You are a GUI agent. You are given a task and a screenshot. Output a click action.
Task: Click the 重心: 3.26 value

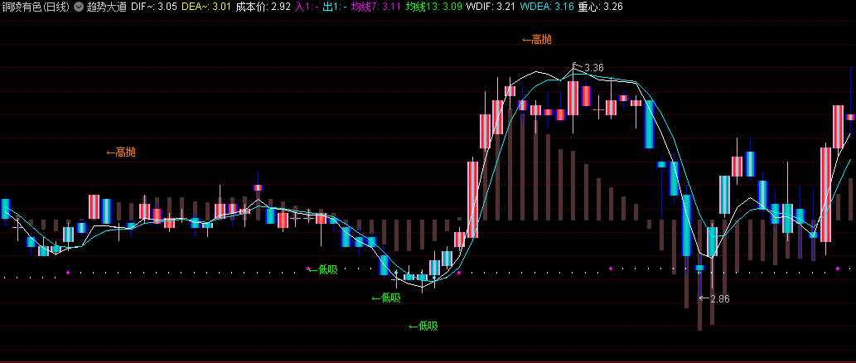click(x=600, y=7)
